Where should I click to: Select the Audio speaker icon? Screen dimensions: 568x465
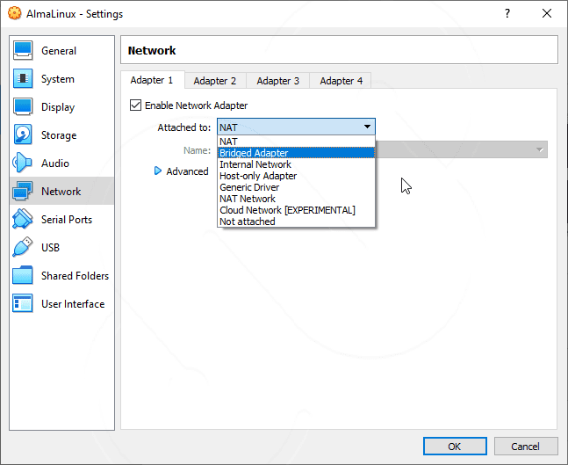pos(23,163)
